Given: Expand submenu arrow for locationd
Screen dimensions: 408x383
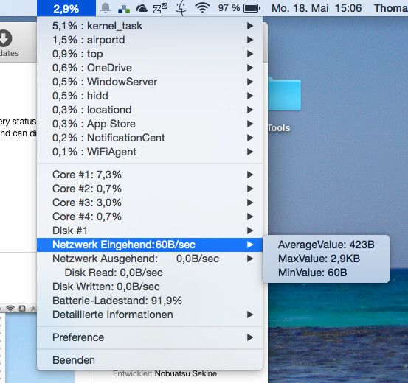Looking at the screenshot, I should pos(250,110).
